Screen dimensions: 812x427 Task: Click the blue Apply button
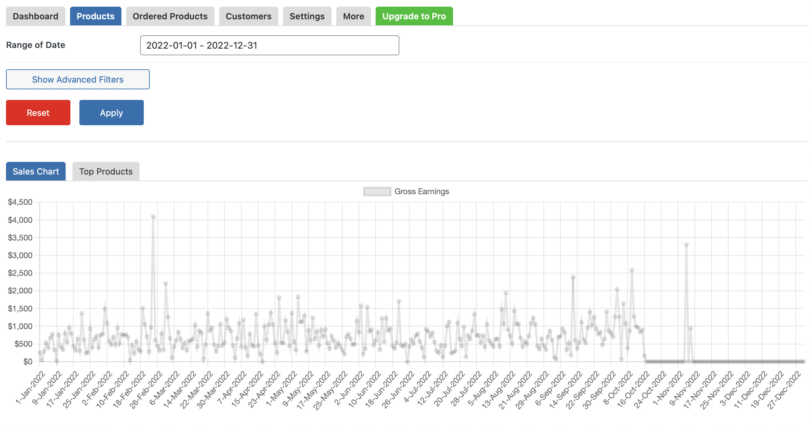(x=111, y=113)
